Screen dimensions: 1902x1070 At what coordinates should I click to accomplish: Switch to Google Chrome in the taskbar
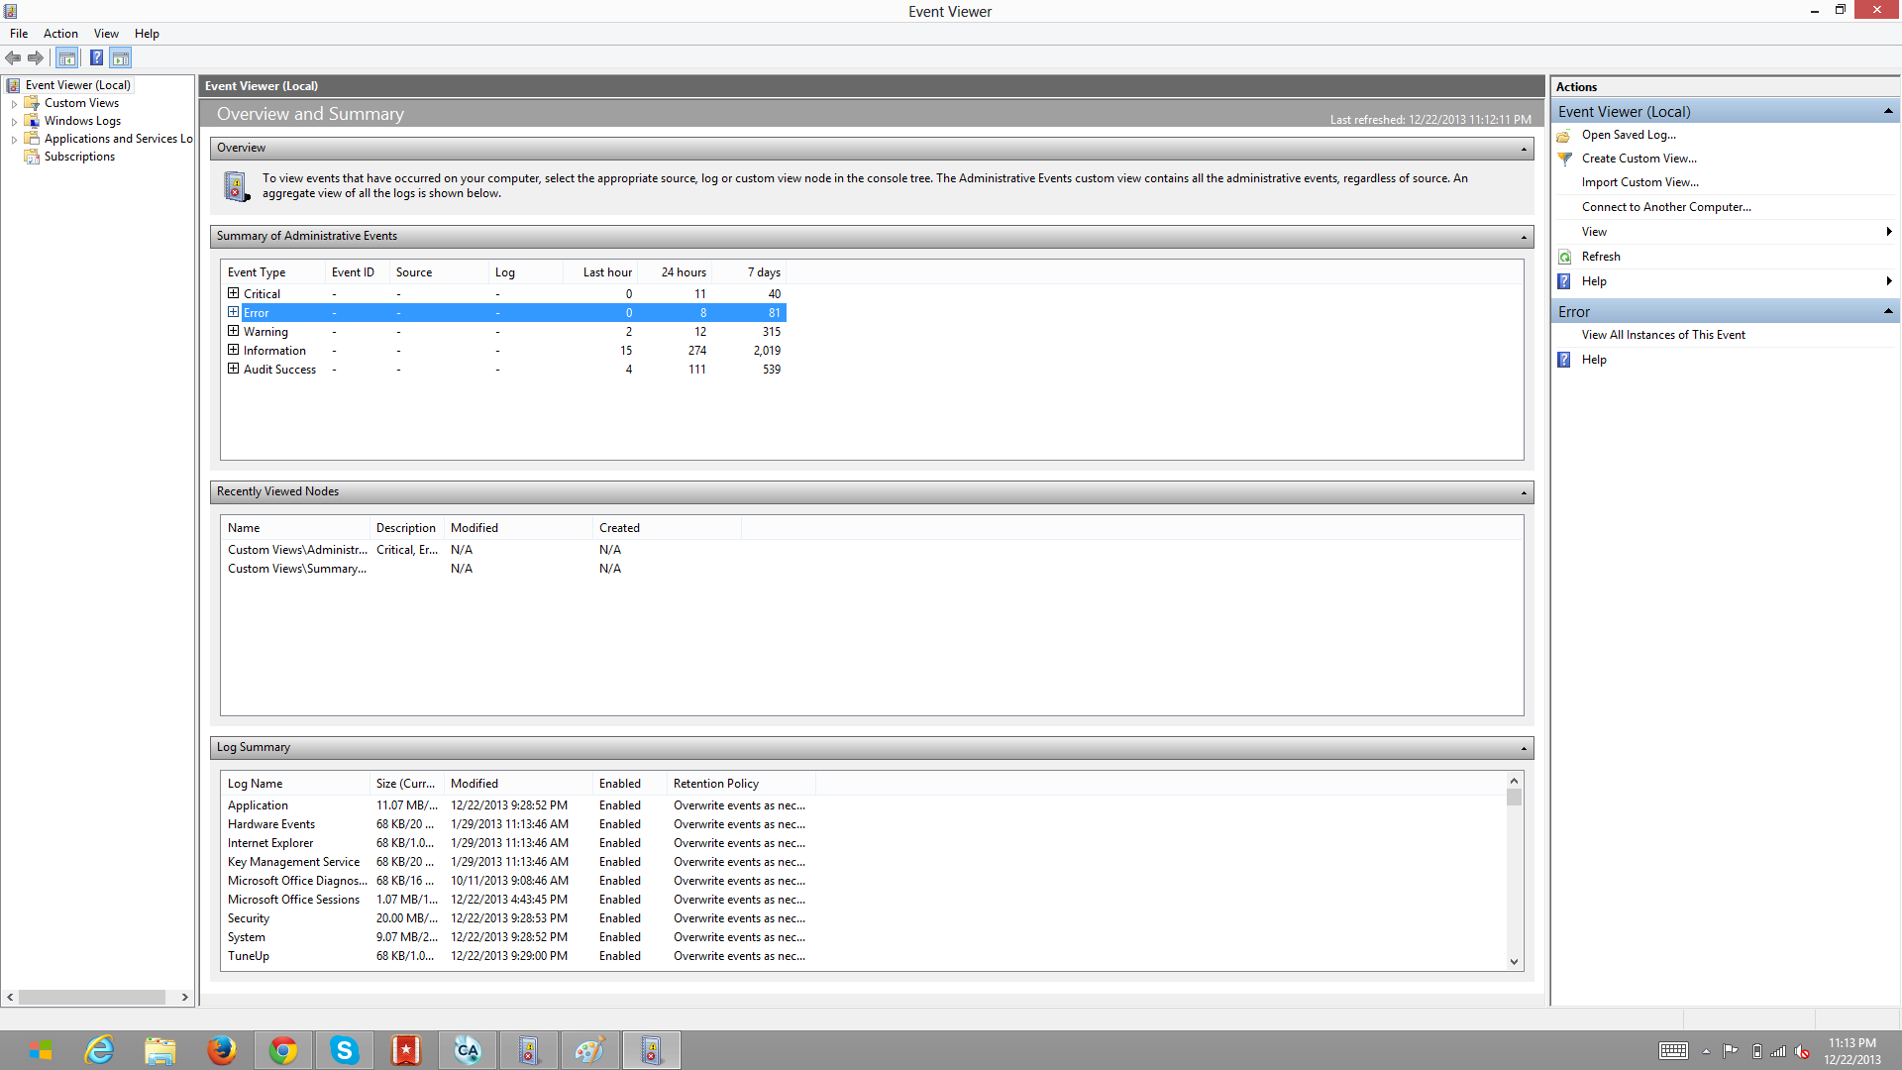click(283, 1050)
